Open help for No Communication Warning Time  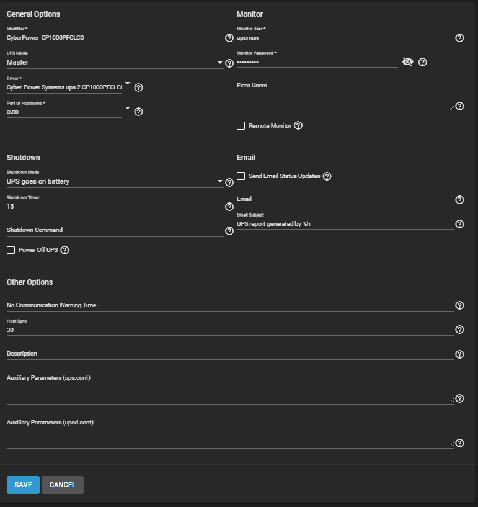point(459,305)
